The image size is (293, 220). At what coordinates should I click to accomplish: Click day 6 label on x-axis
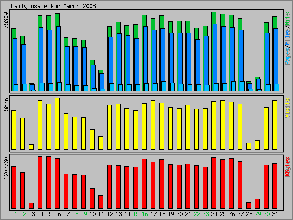coord(59,214)
